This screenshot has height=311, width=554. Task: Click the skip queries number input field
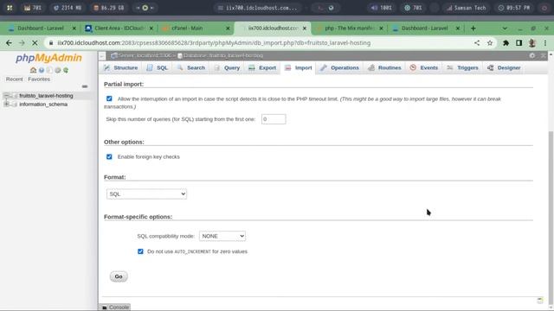click(x=274, y=119)
